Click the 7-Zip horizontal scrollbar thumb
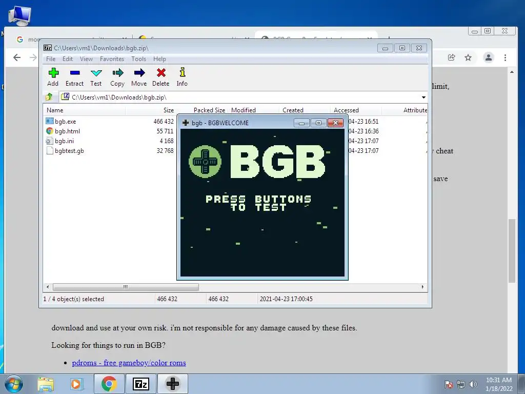Viewport: 525px width, 394px height. [x=126, y=287]
